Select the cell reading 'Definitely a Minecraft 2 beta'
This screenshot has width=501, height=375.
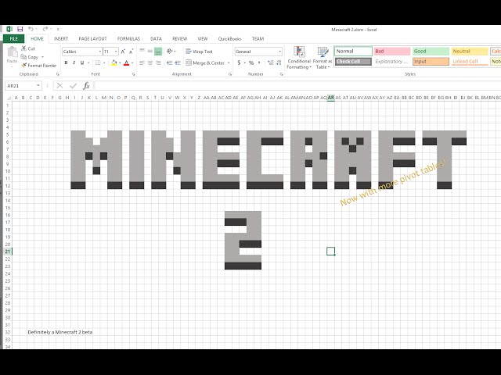pos(60,332)
